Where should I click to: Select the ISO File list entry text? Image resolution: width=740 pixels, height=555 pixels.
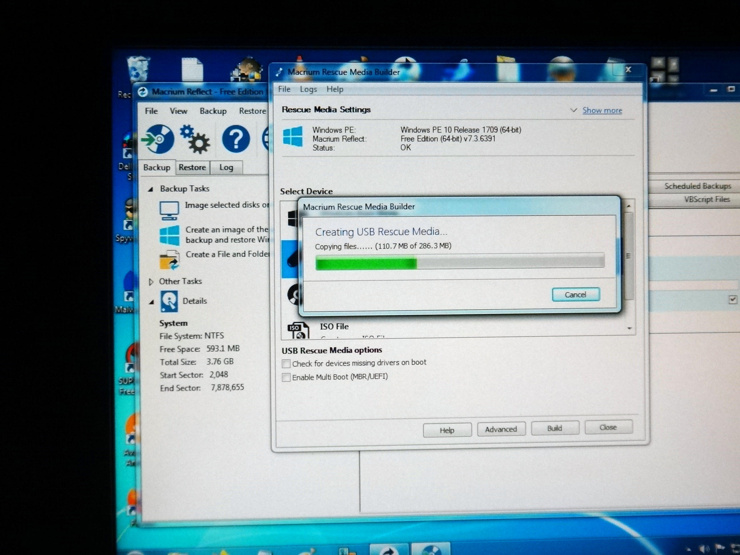click(334, 327)
